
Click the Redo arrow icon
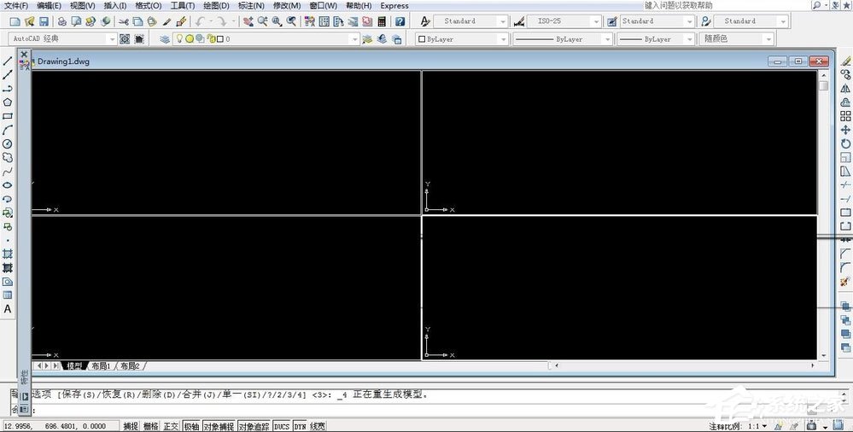coord(222,21)
